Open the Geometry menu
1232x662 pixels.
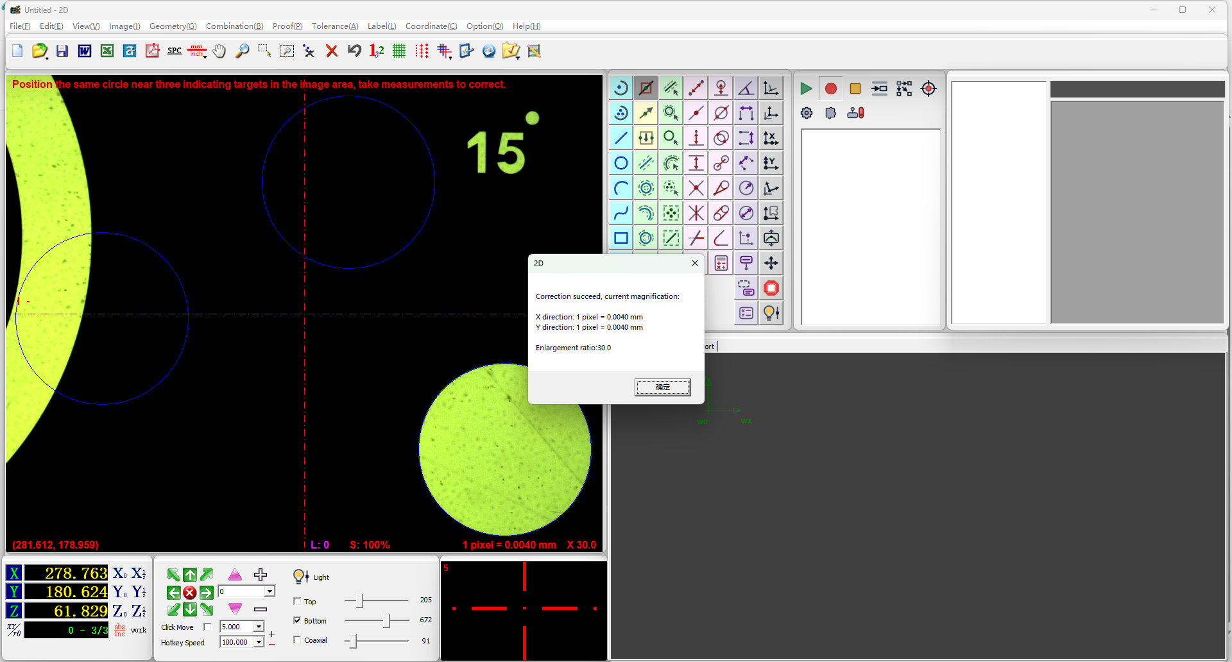point(173,26)
